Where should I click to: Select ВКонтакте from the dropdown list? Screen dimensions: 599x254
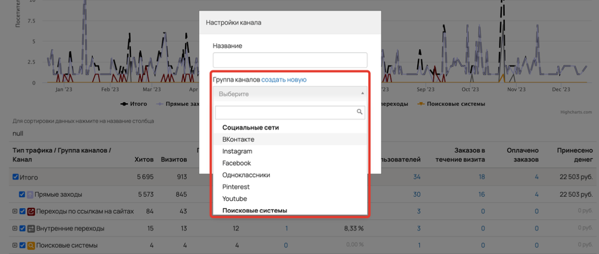point(290,139)
